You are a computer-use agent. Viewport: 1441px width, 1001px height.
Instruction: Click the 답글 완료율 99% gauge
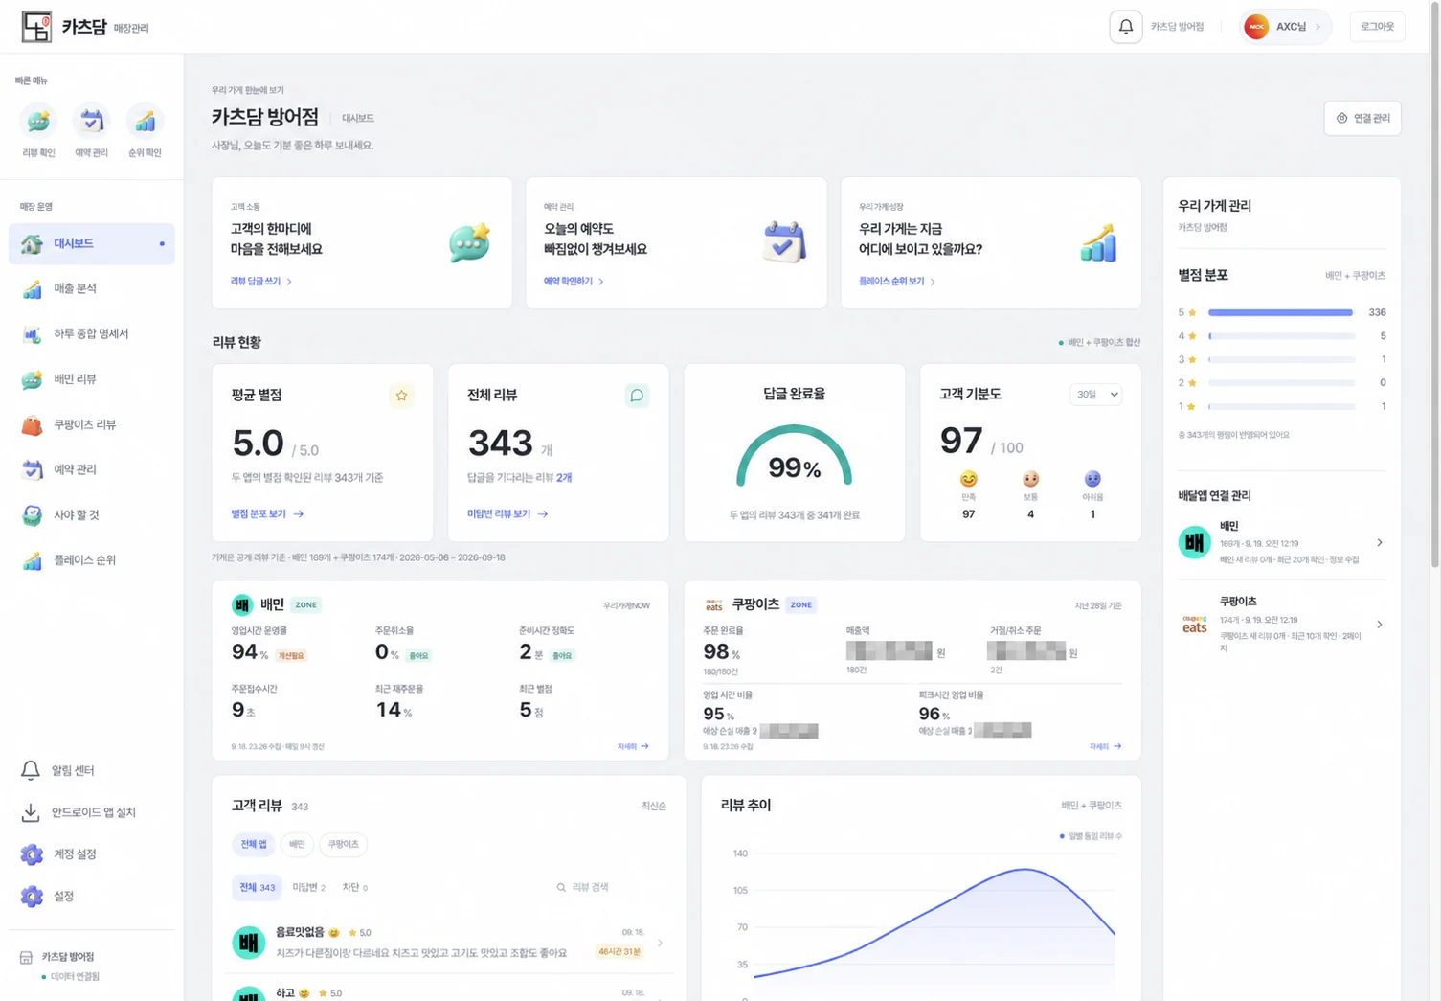pos(794,458)
